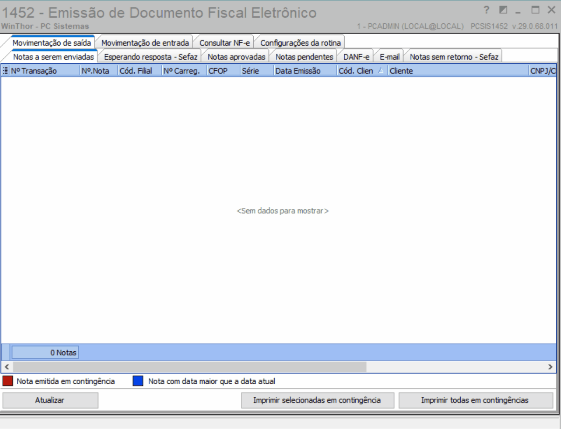Sort by Nº Transação column header

45,71
